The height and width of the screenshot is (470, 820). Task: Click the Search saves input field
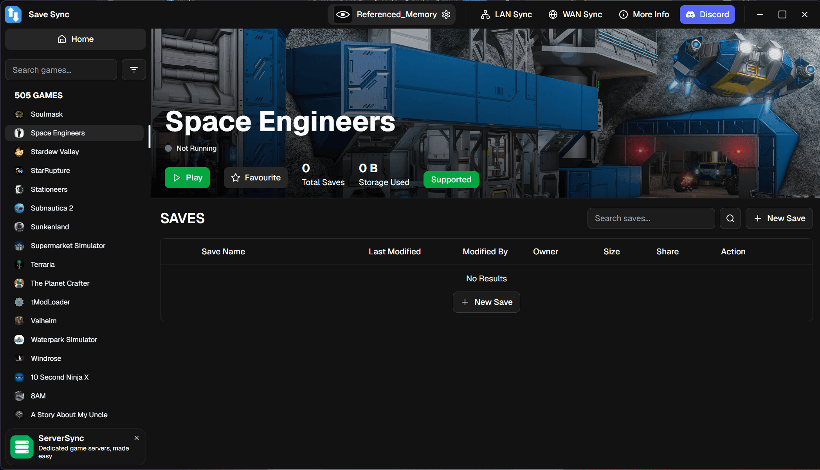pos(651,218)
